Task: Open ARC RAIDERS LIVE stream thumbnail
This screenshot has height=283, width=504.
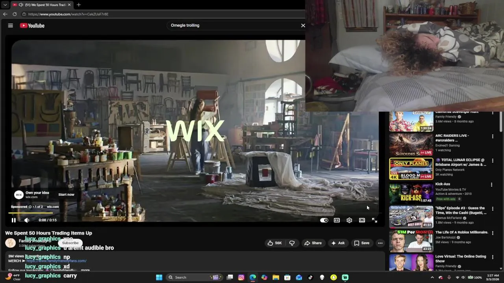Action: [411, 145]
